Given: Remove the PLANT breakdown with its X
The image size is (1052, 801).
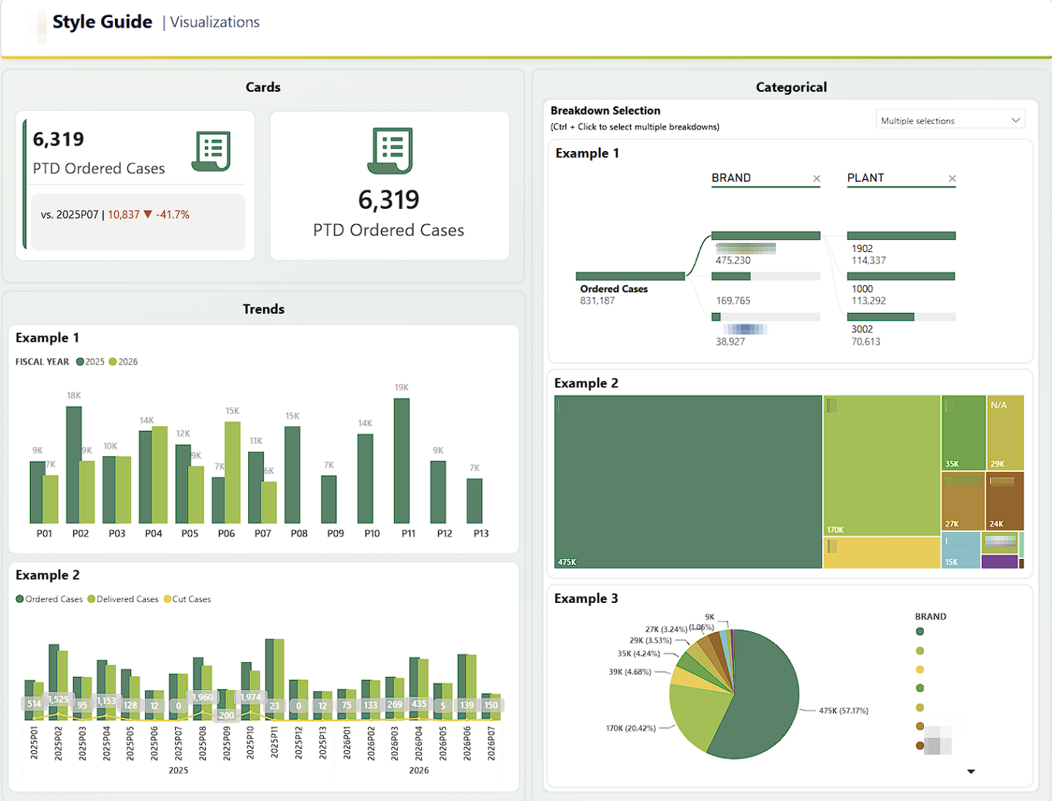Looking at the screenshot, I should [x=953, y=179].
